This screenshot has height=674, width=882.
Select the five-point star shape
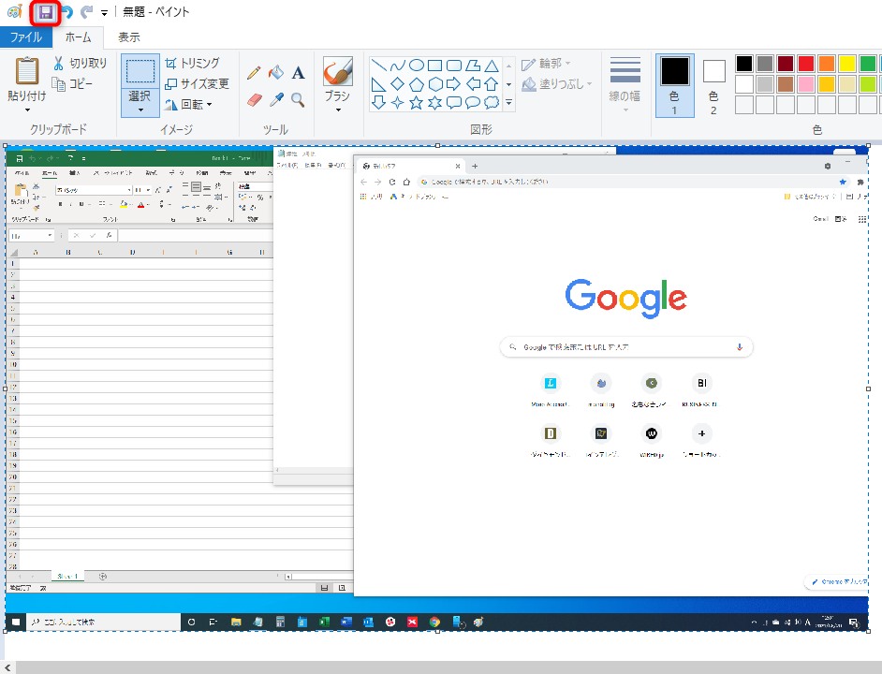click(x=417, y=102)
